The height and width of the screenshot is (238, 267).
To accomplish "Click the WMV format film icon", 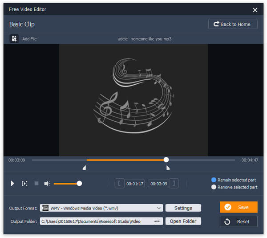I will (45, 208).
